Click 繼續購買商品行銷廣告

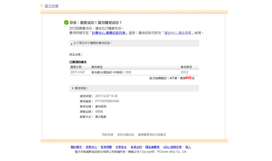(152, 135)
